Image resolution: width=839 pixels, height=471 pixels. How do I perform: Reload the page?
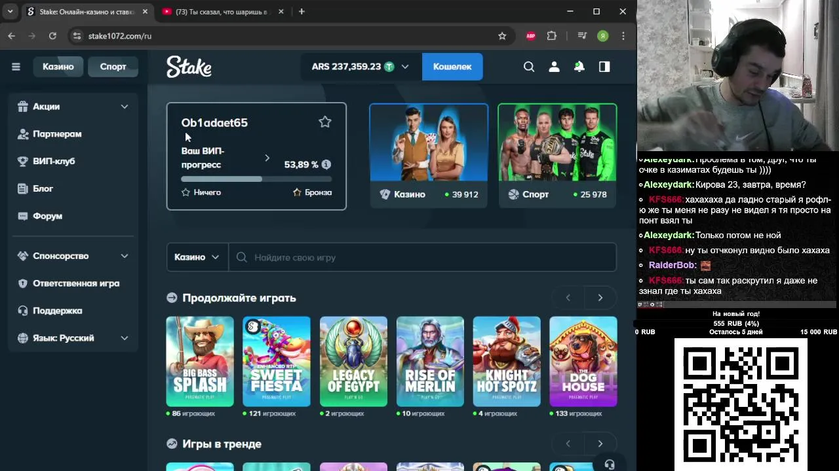pos(52,36)
